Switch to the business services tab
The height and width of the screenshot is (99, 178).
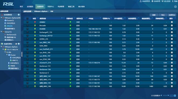coord(30,6)
